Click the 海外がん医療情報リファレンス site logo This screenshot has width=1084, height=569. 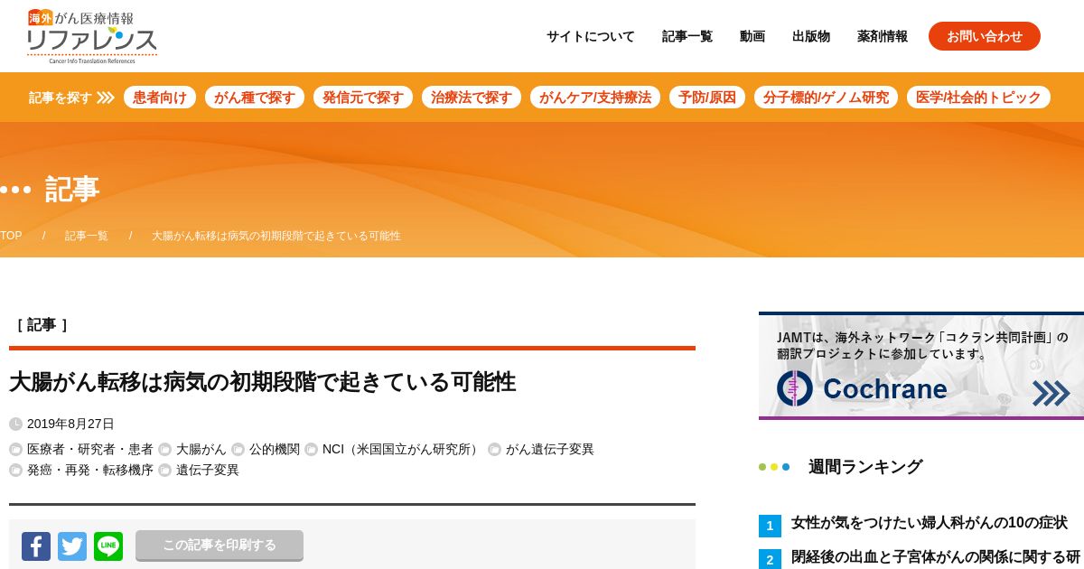[92, 36]
